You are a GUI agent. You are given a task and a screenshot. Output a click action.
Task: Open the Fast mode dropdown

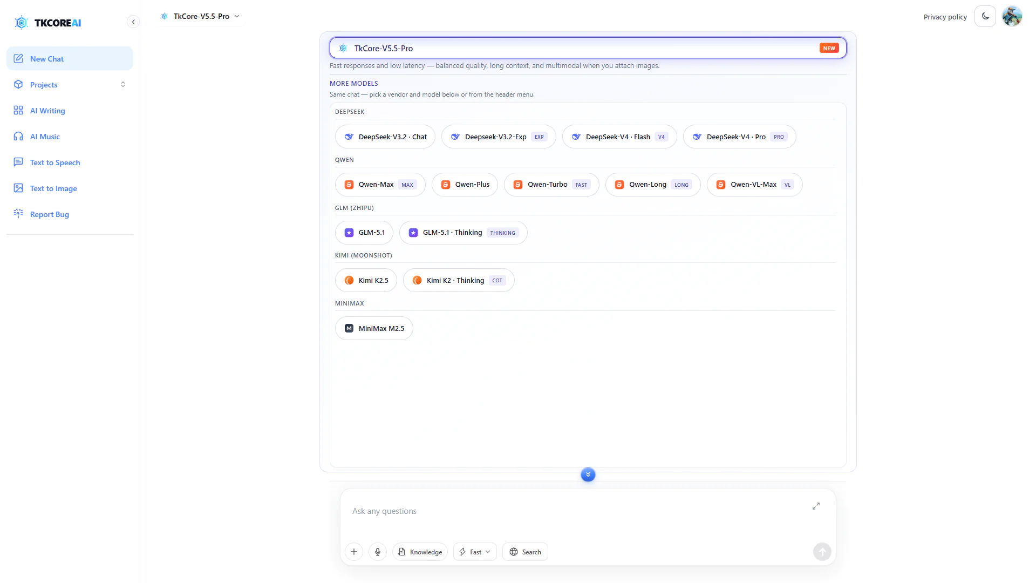pyautogui.click(x=475, y=552)
